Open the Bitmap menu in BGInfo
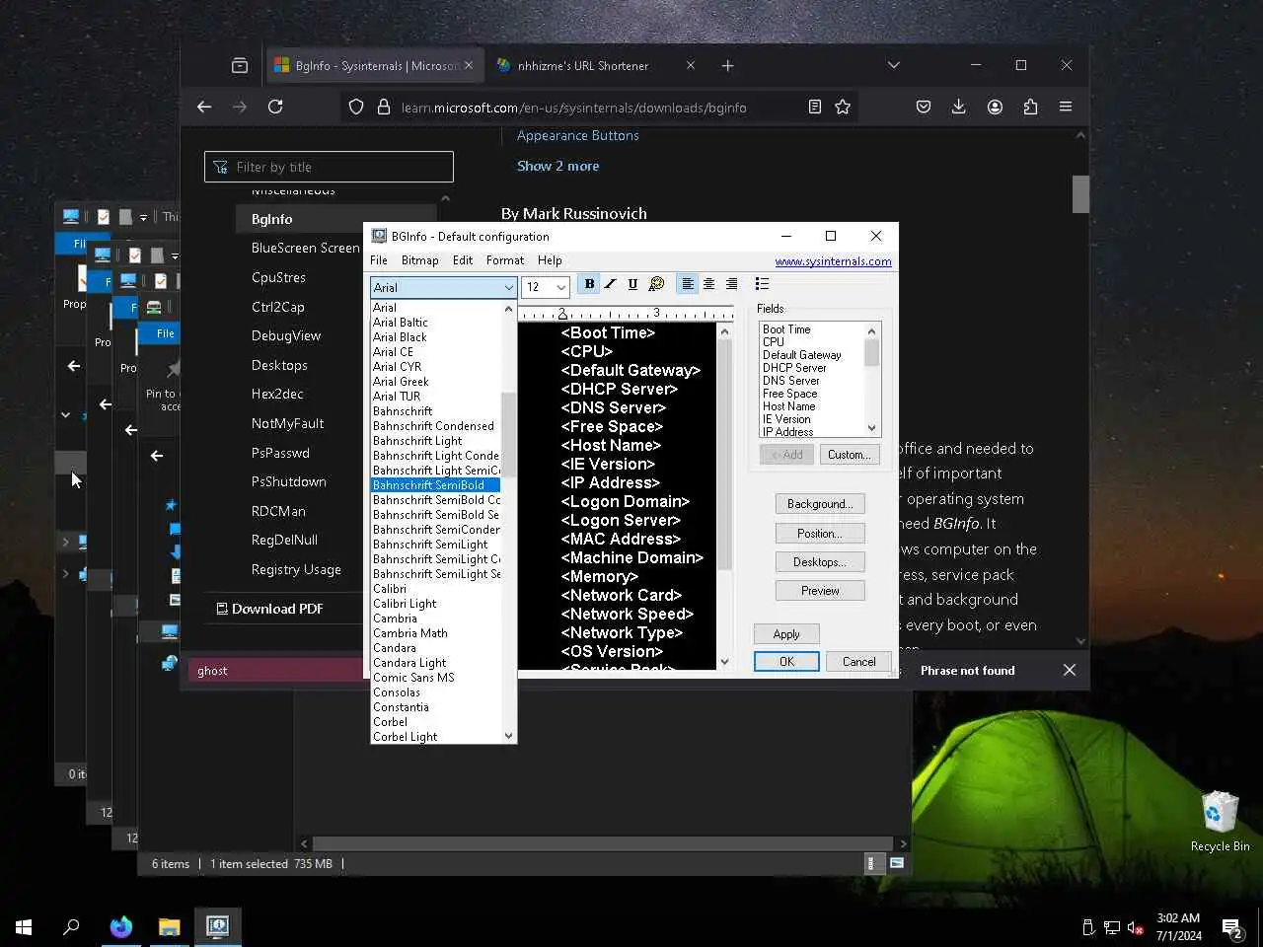The width and height of the screenshot is (1263, 947). (x=419, y=260)
